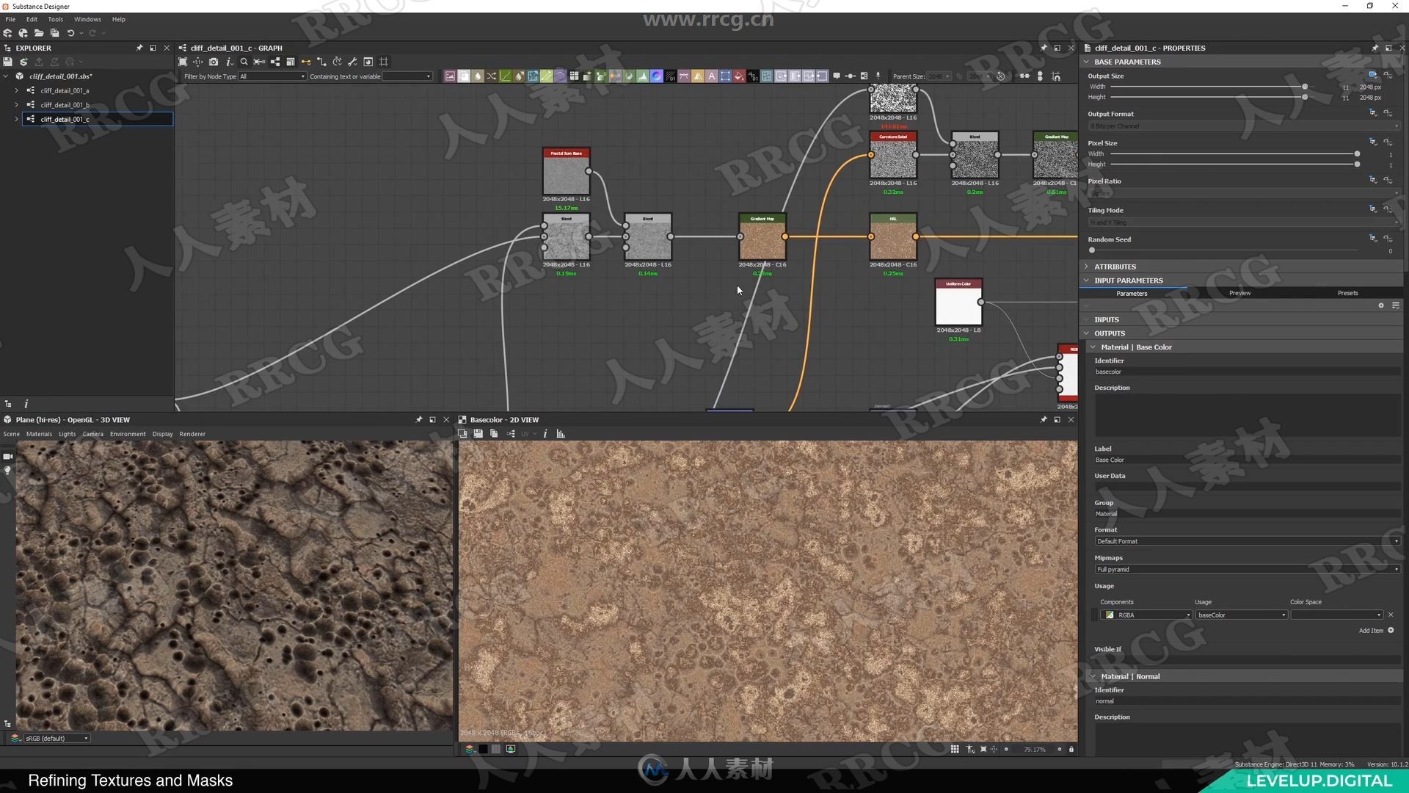This screenshot has height=793, width=1409.
Task: Open the baseColor Usage dropdown
Action: (x=1241, y=615)
